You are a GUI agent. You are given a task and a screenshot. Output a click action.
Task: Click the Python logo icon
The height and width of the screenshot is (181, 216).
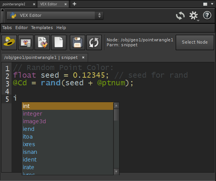click(13, 15)
